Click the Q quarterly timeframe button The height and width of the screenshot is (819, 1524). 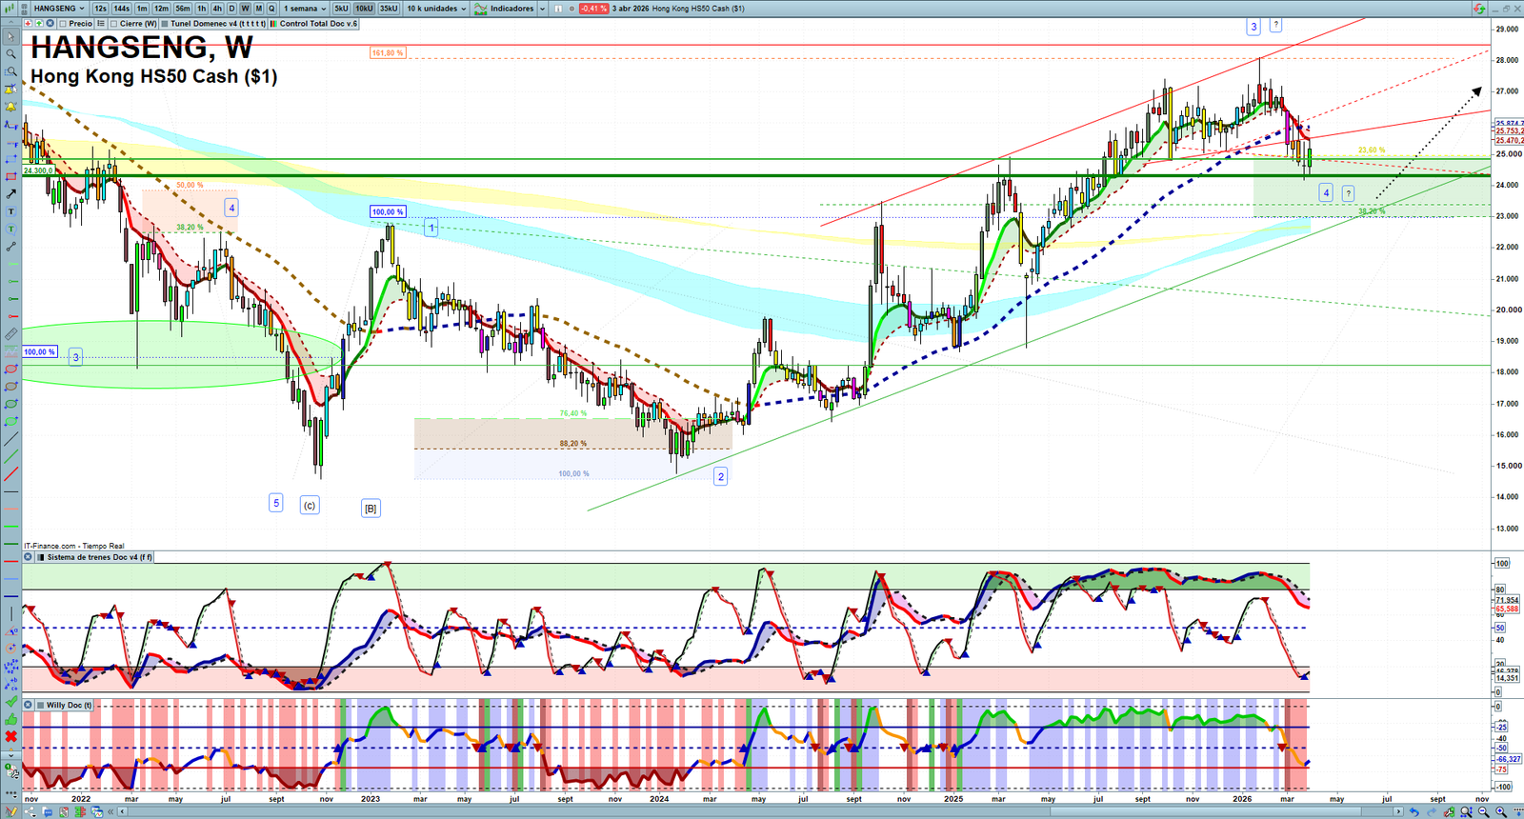[271, 9]
